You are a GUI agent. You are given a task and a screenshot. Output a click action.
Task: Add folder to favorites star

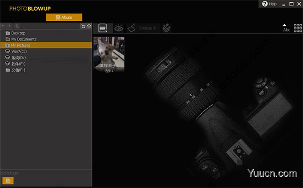(89, 26)
